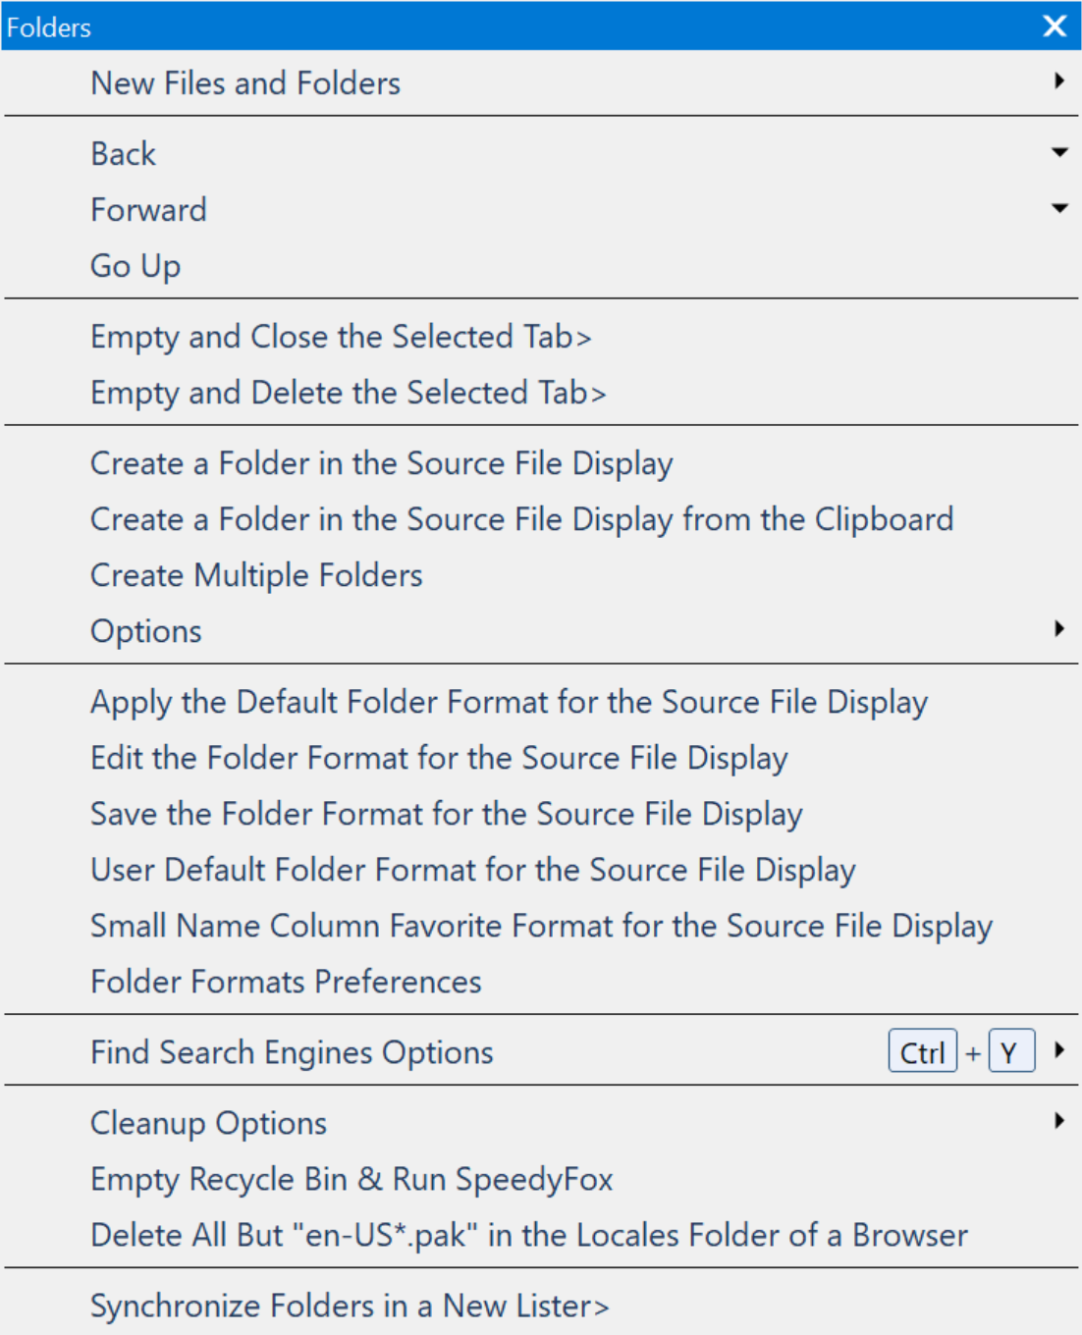Image resolution: width=1082 pixels, height=1335 pixels.
Task: Select Create Multiple Folders
Action: (256, 575)
